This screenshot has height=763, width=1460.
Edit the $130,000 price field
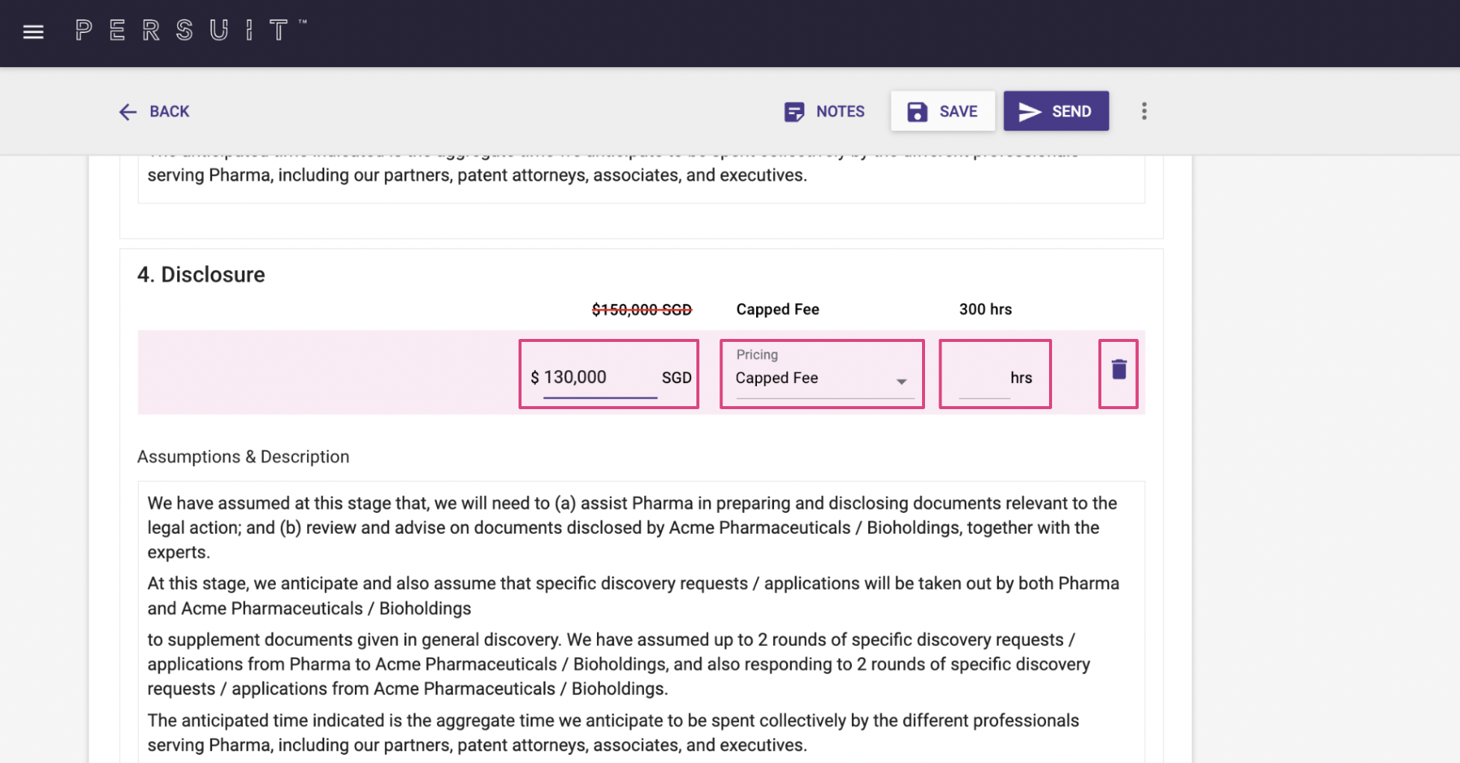point(600,378)
